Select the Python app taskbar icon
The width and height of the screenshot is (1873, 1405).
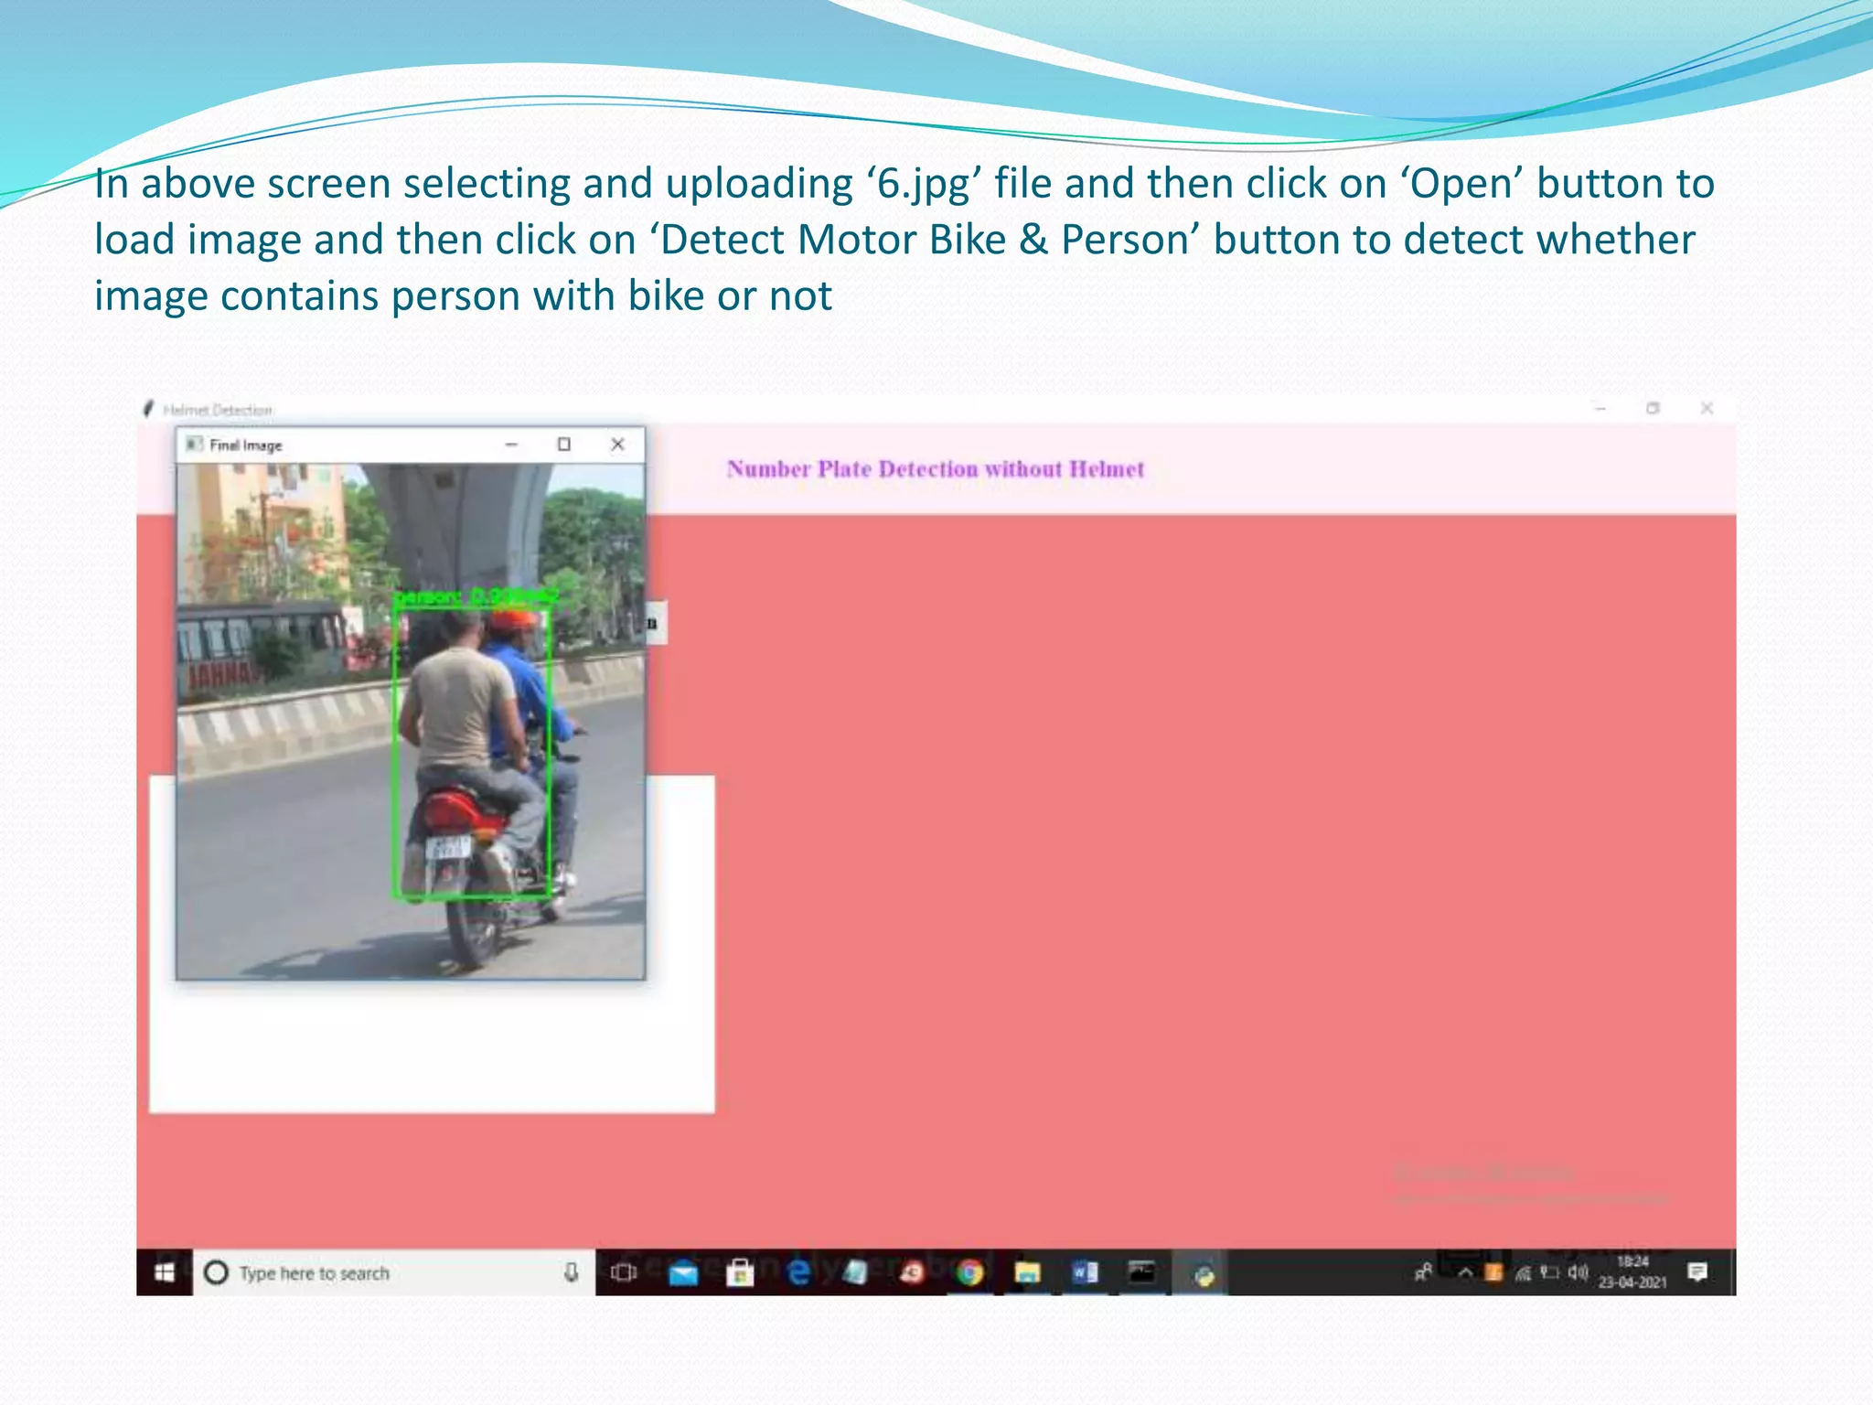click(x=1203, y=1273)
